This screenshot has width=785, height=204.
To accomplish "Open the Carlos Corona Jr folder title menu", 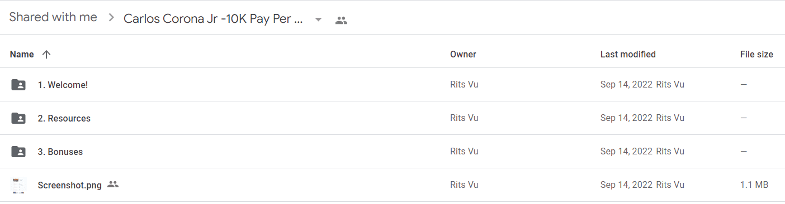I will (214, 18).
